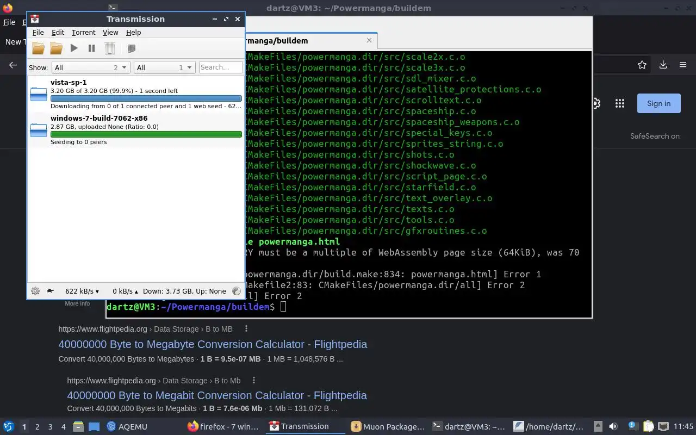Select the terminal tab titled manga/buildem

click(x=310, y=40)
